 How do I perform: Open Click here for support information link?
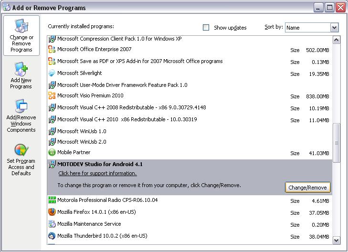[x=97, y=173]
